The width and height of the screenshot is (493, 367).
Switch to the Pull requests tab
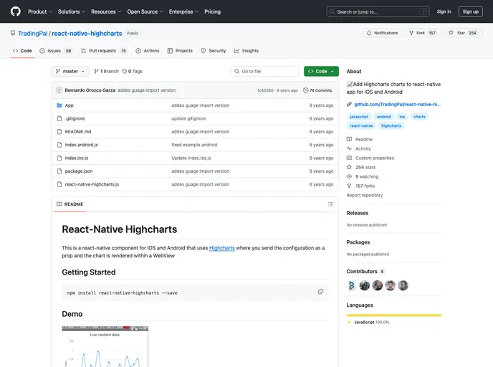point(104,51)
